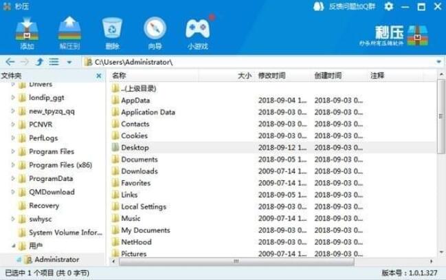This screenshot has width=446, height=280.
Task: Click the horizontal scrollbar thumb
Action: click(236, 261)
